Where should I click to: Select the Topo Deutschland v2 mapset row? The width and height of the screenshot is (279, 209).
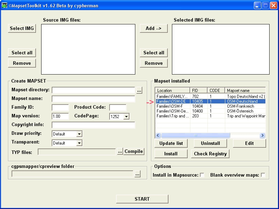click(x=210, y=96)
